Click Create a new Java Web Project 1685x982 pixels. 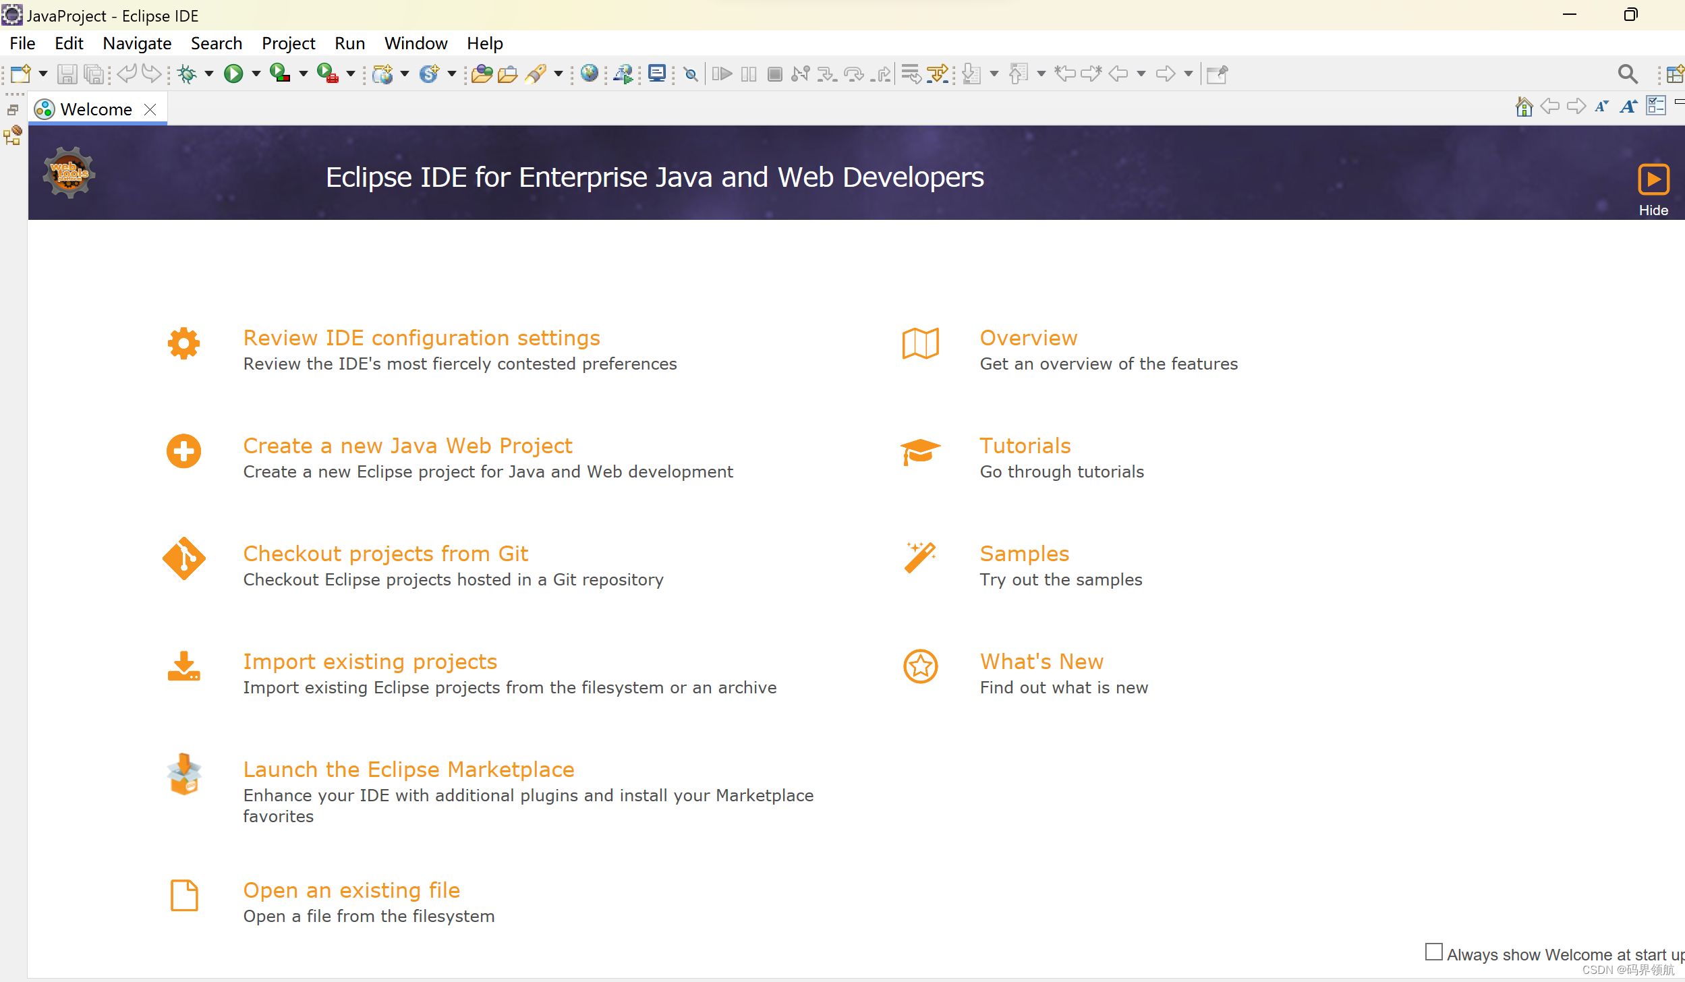click(x=407, y=445)
